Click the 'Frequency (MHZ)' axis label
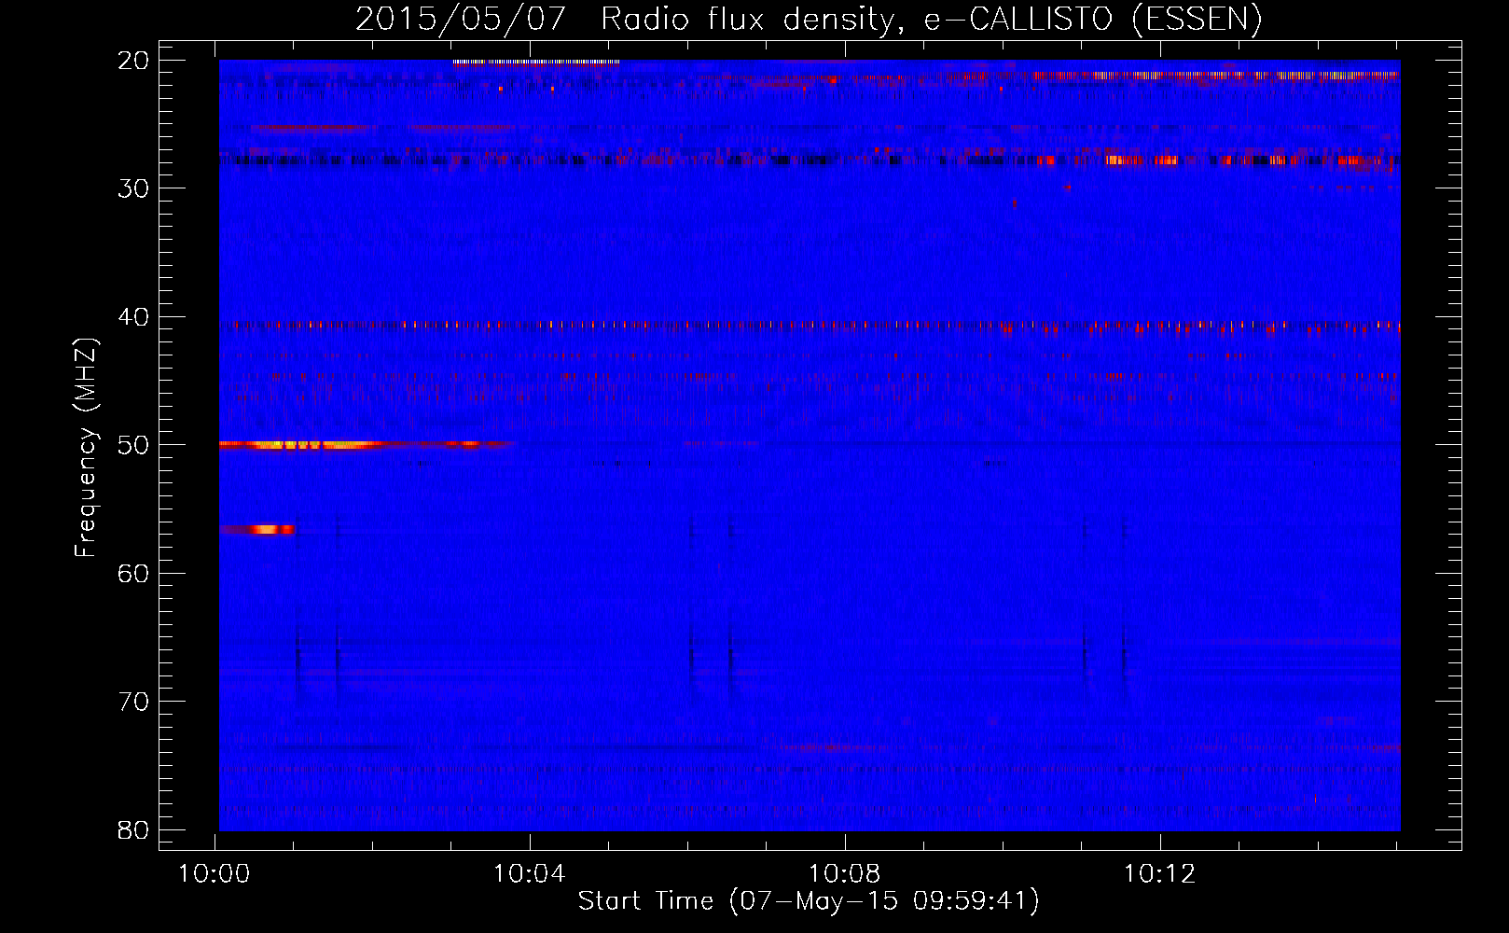This screenshot has height=933, width=1509. click(85, 448)
